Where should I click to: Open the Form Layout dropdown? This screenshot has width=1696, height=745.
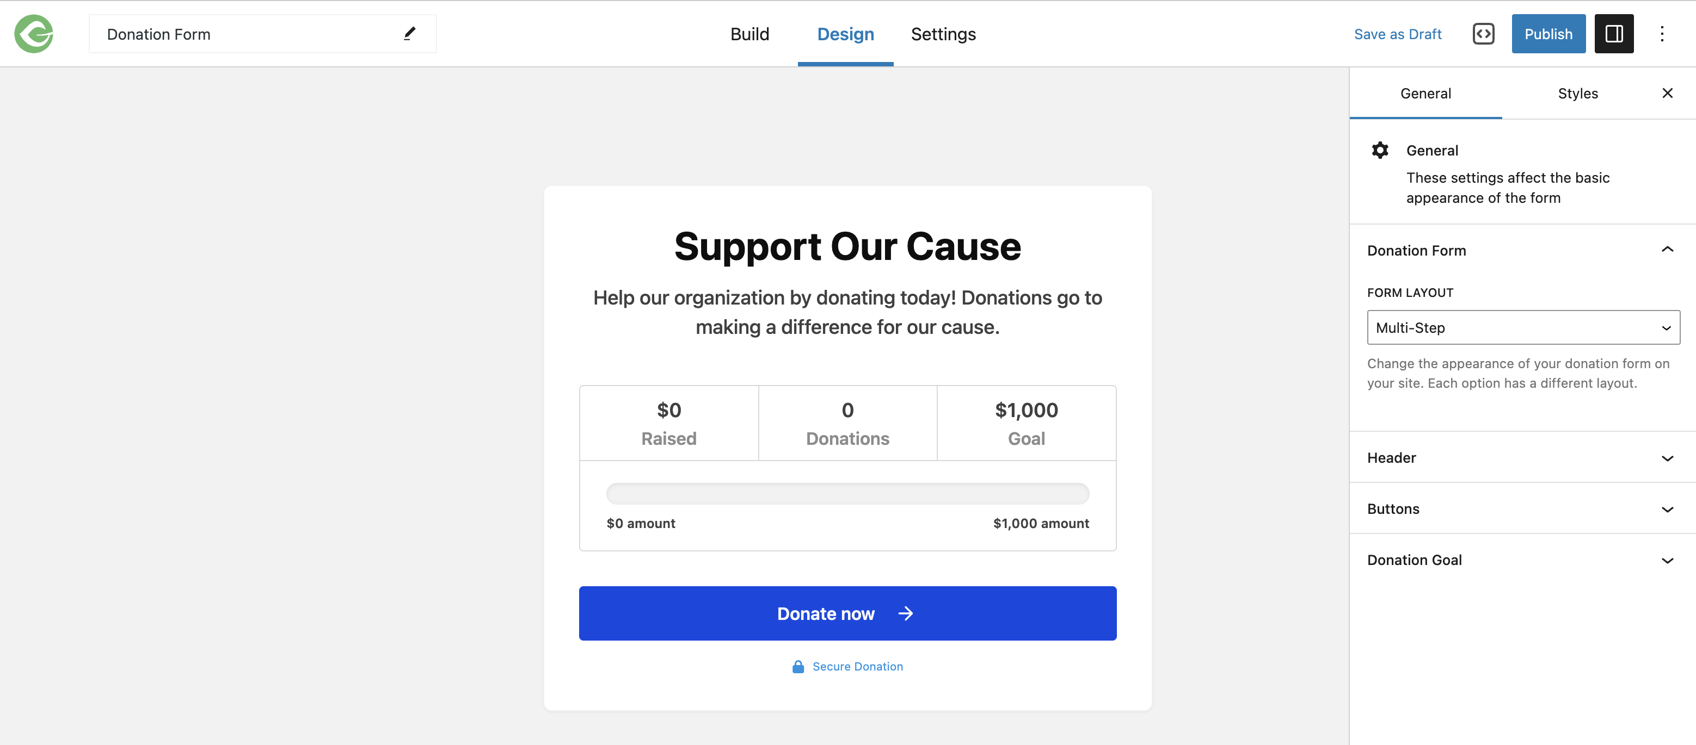(x=1523, y=327)
